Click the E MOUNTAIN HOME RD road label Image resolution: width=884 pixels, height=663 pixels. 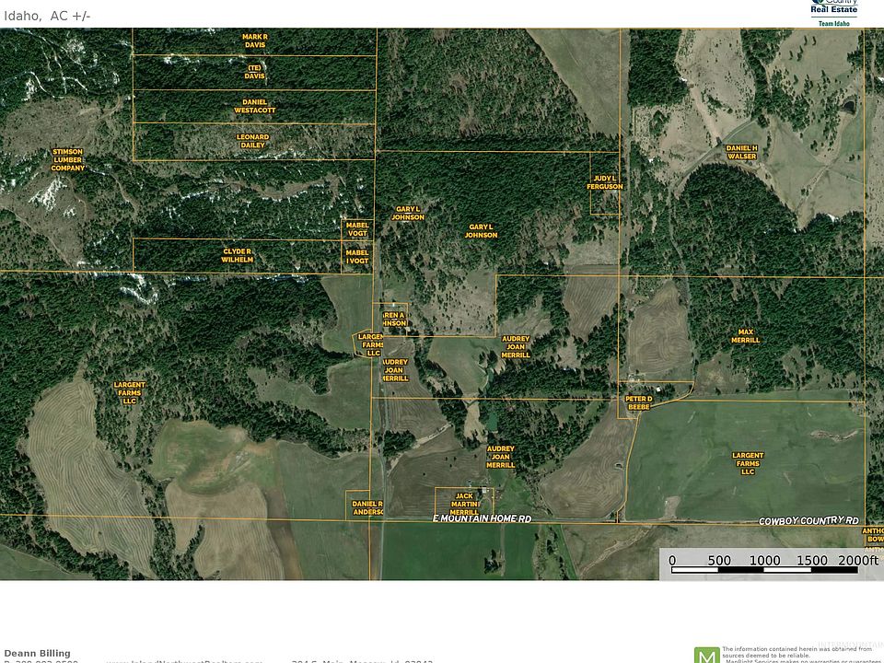pyautogui.click(x=482, y=518)
